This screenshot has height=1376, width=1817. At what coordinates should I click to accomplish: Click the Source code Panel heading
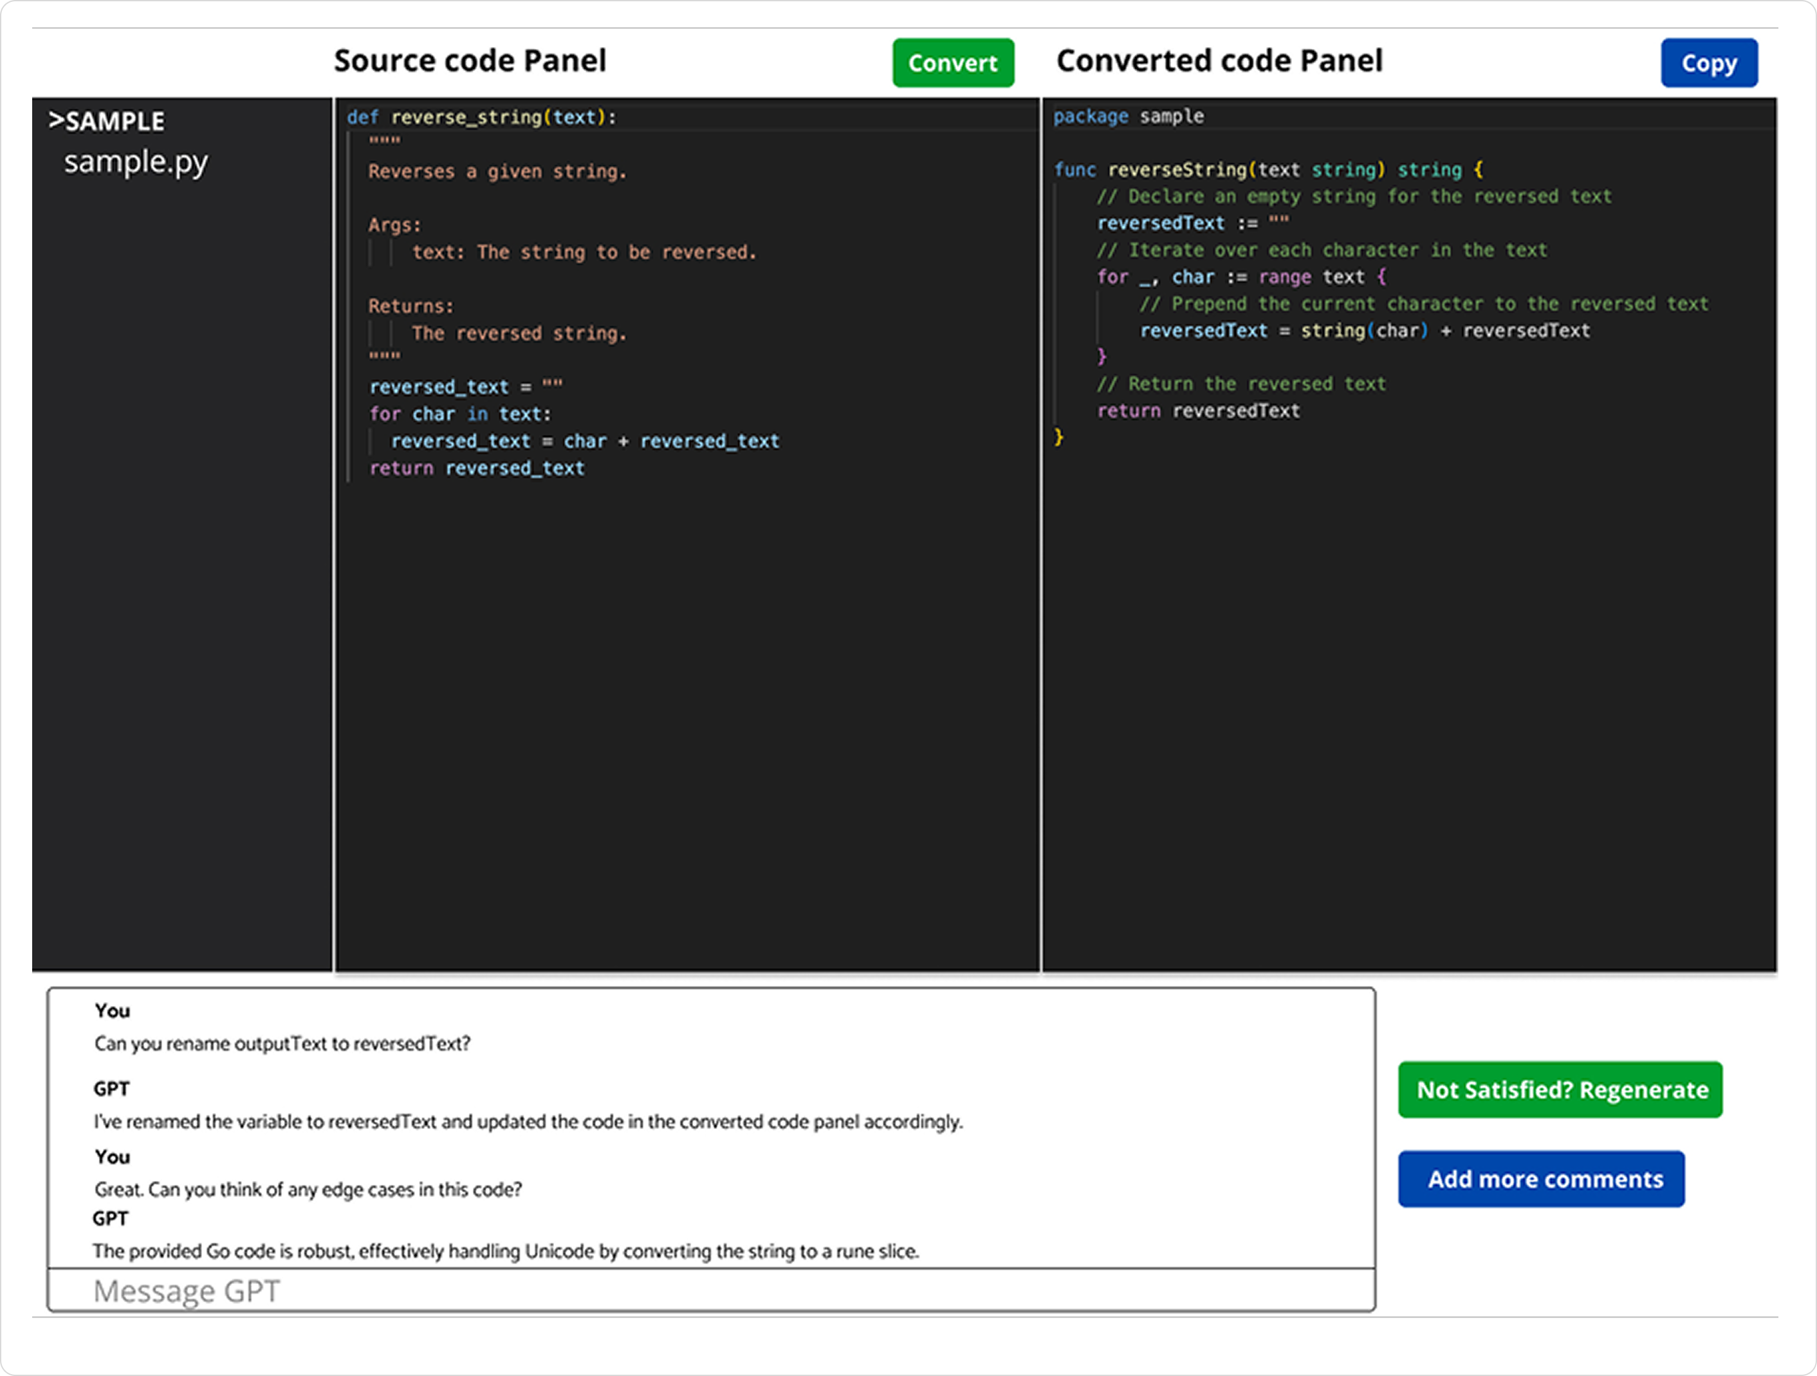click(x=470, y=60)
